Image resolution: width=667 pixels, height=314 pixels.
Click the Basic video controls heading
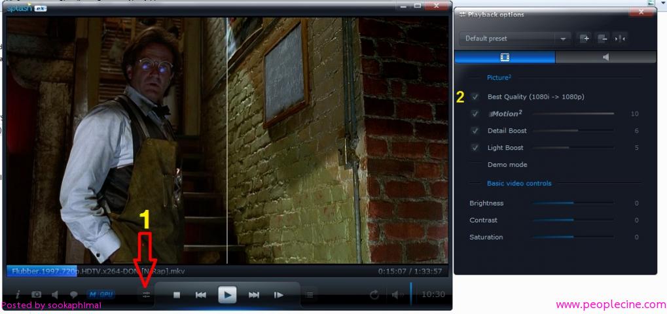click(x=519, y=184)
